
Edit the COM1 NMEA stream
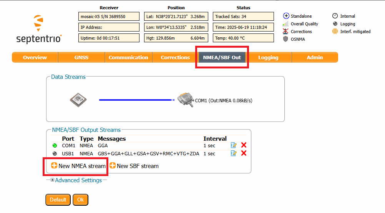(234, 145)
